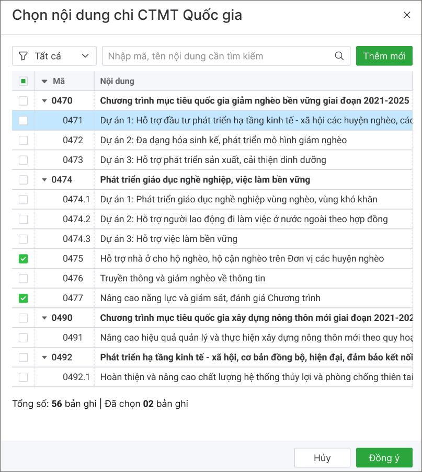422x472 pixels.
Task: Enable the checkbox for row 0476
Action: click(x=23, y=279)
